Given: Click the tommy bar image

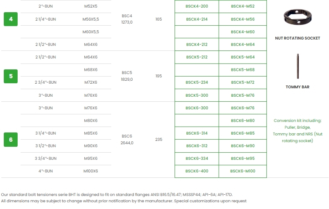Looking at the screenshot, I should pos(297,66).
